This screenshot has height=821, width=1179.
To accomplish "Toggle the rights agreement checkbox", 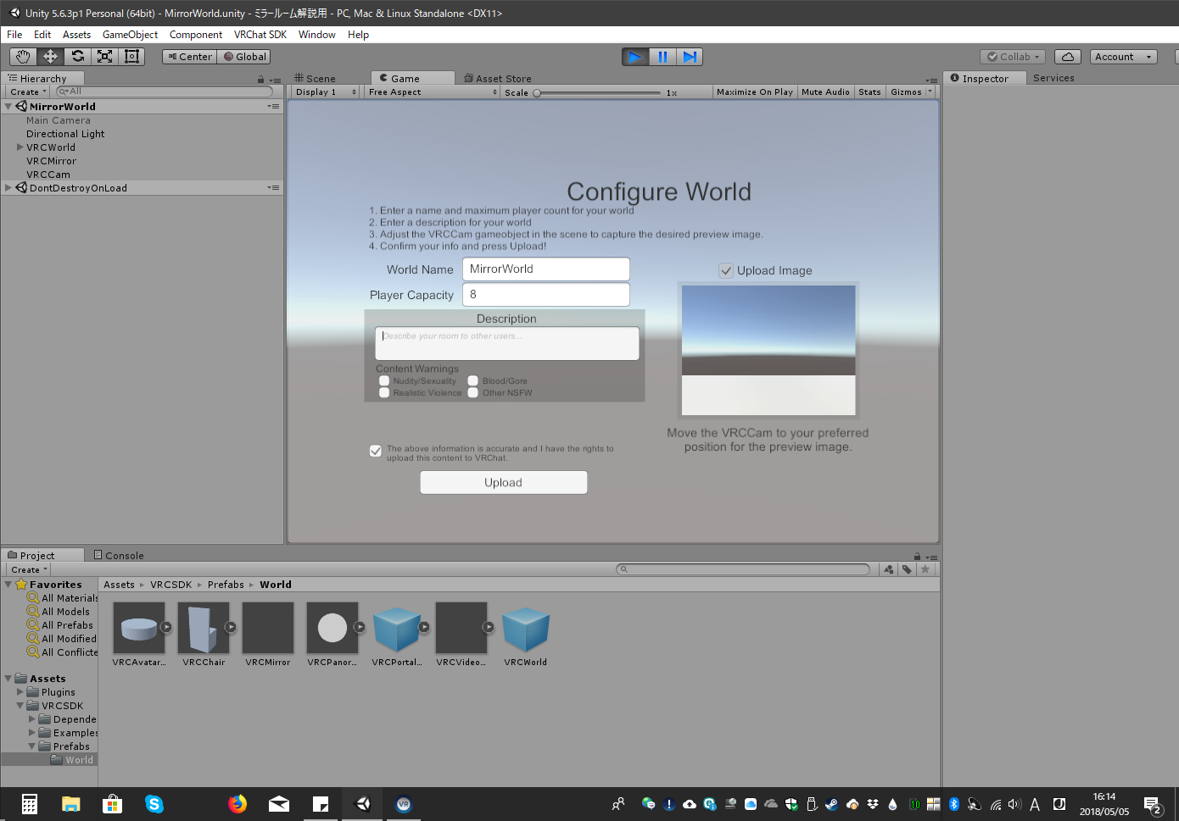I will (x=376, y=451).
